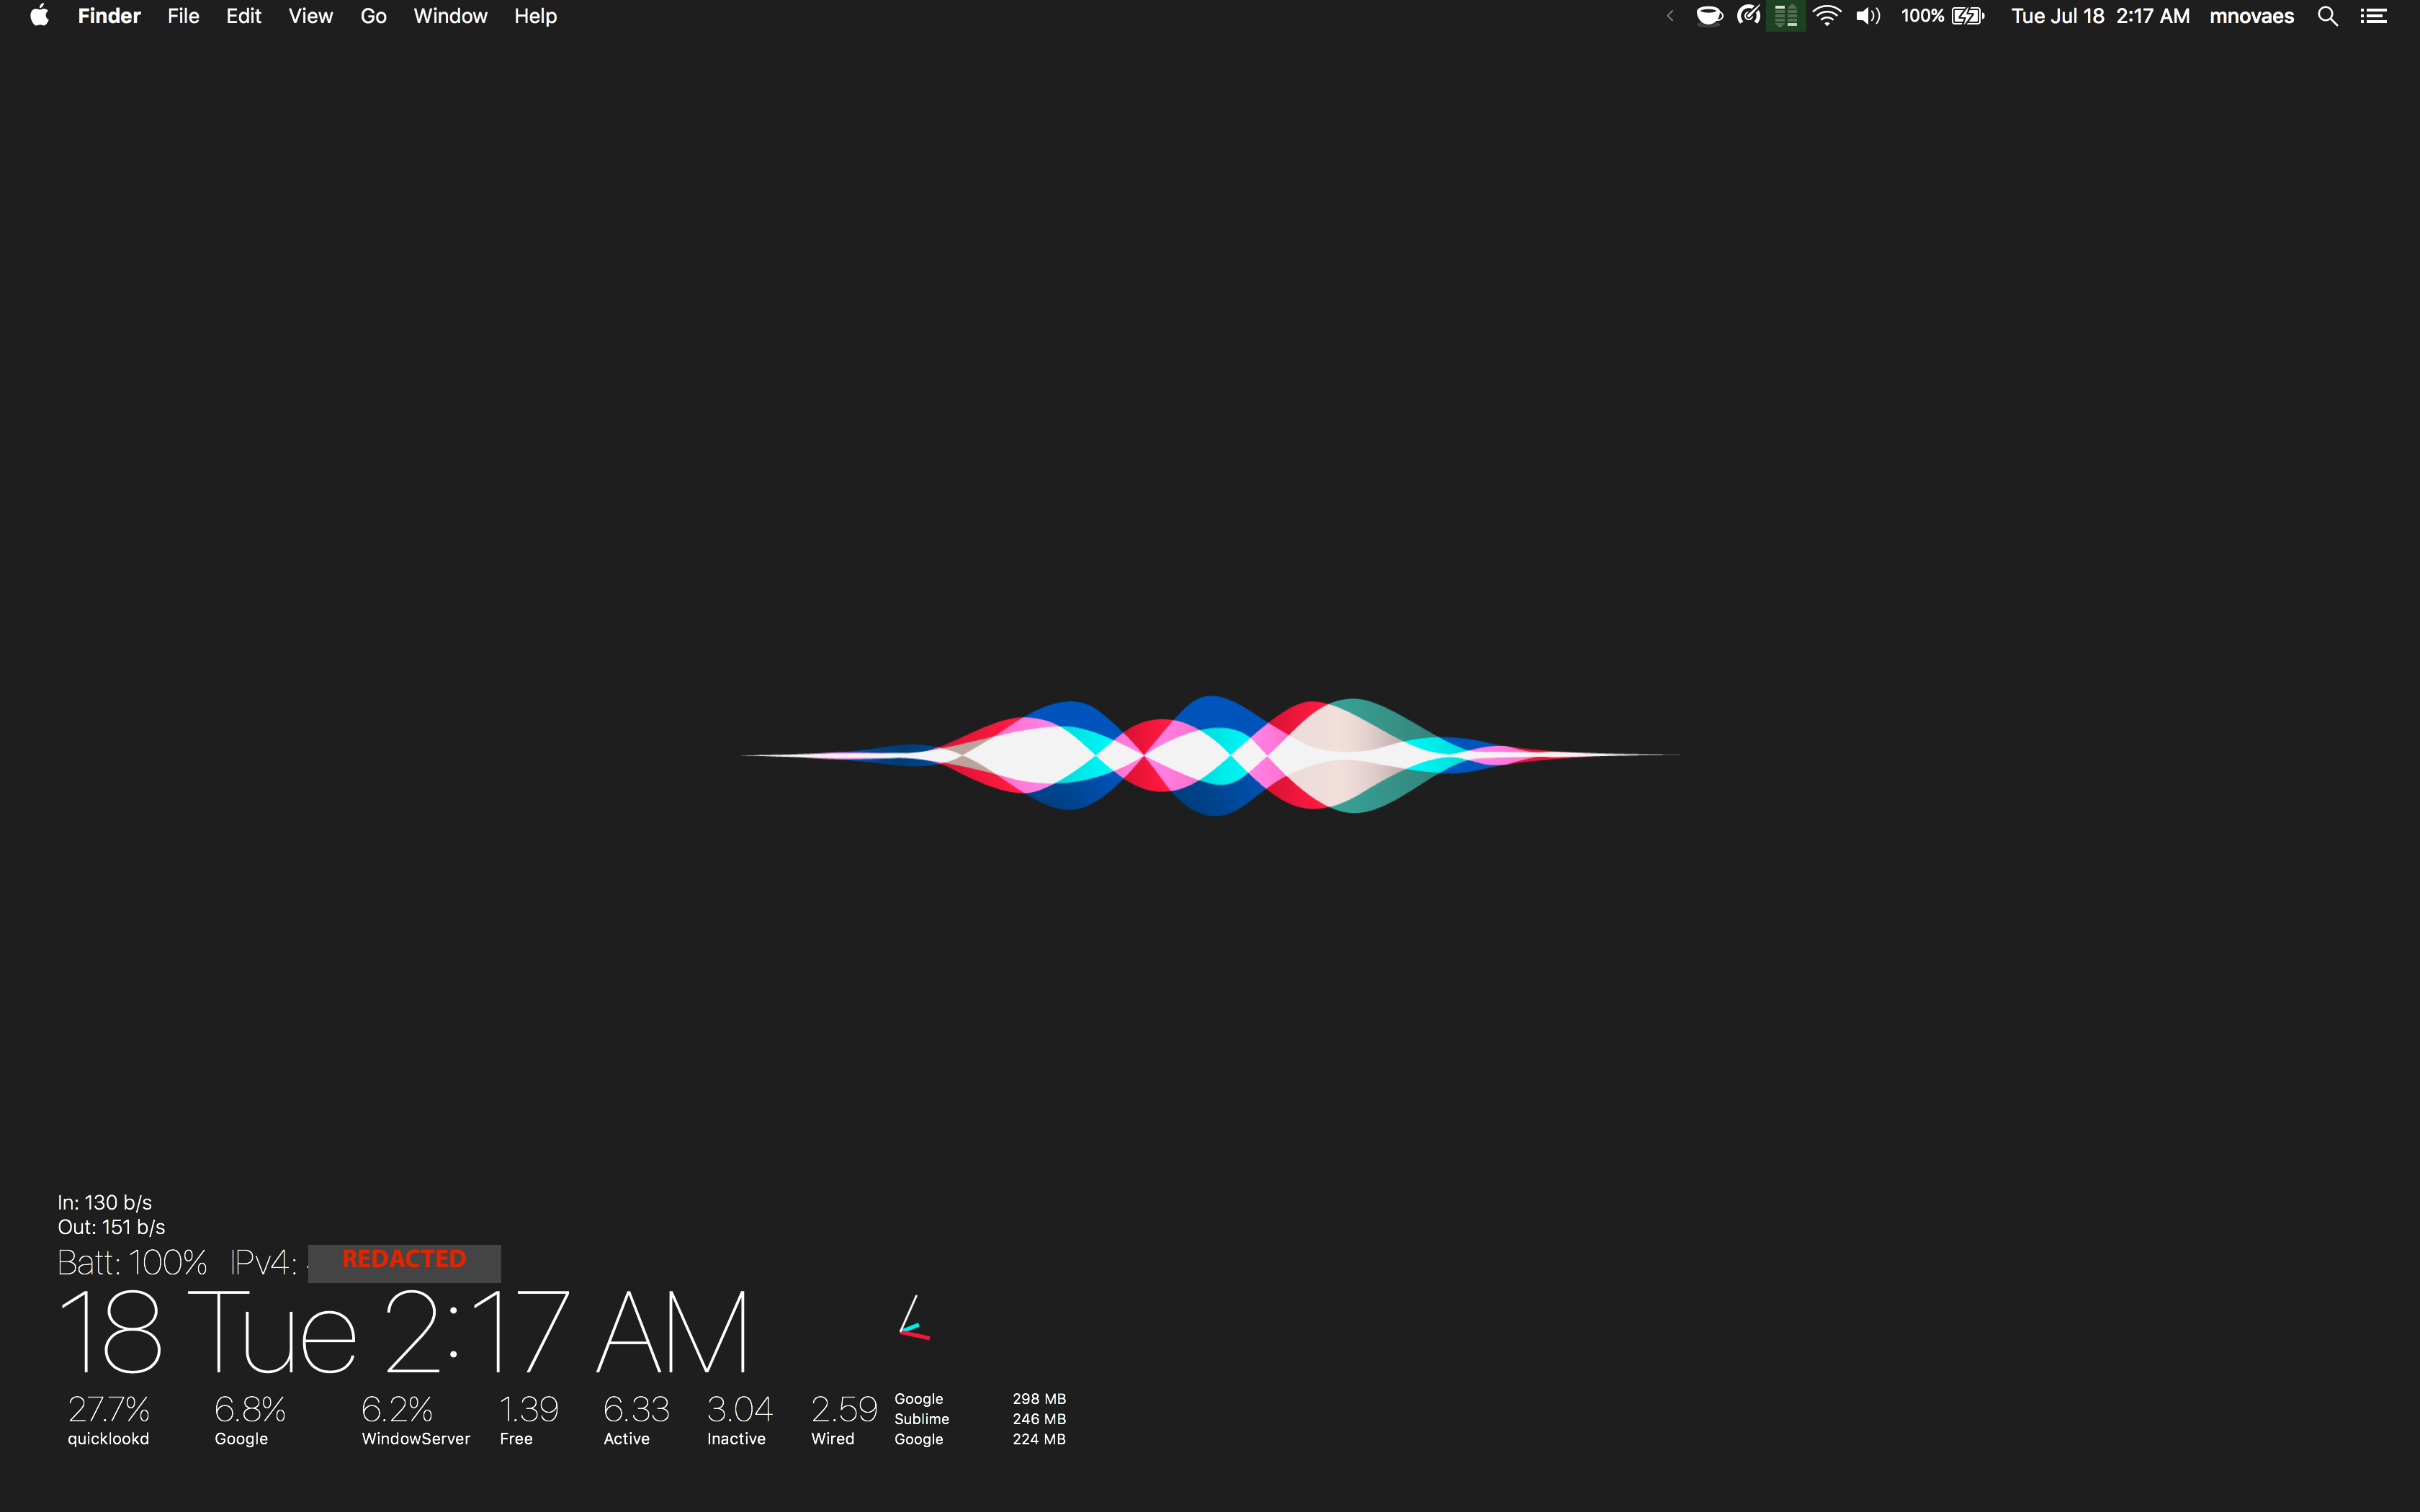Viewport: 2420px width, 1512px height.
Task: Click the volume speaker icon
Action: [x=1867, y=16]
